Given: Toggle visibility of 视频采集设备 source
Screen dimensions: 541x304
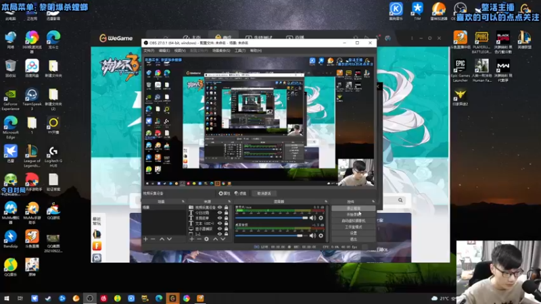Looking at the screenshot, I should pyautogui.click(x=220, y=207).
